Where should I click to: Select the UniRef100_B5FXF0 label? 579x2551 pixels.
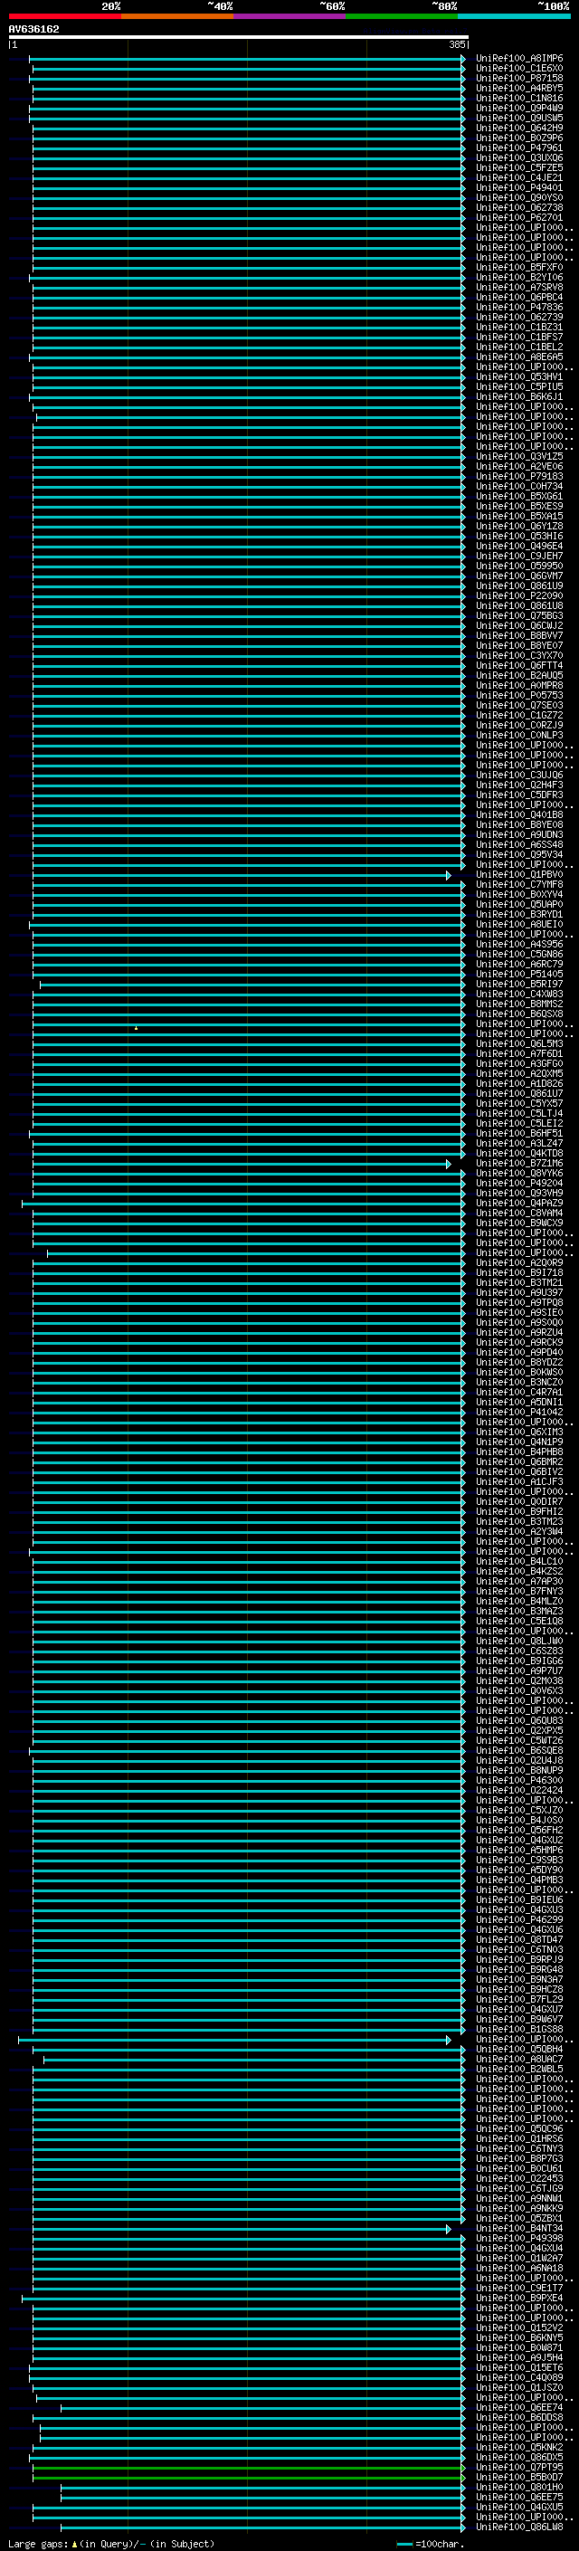click(519, 267)
